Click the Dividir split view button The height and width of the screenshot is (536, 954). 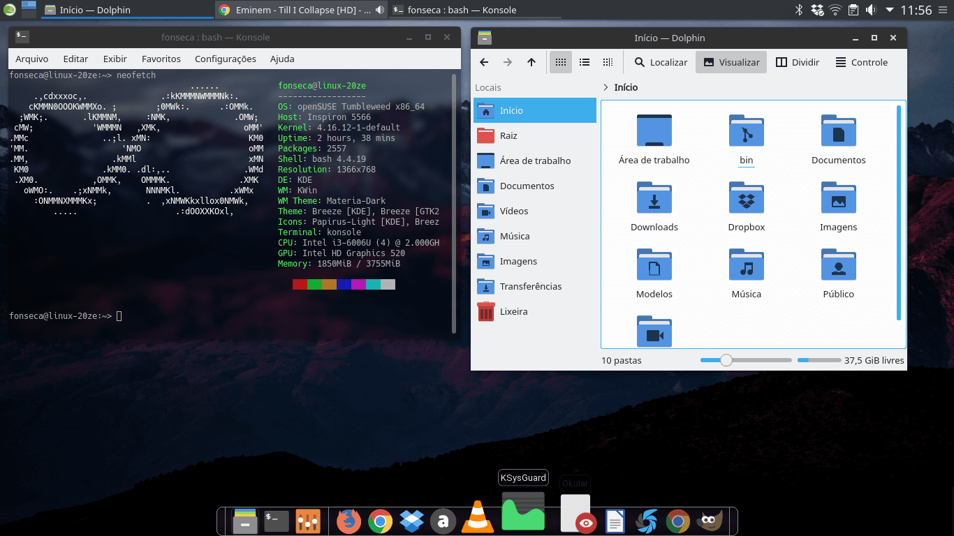798,61
